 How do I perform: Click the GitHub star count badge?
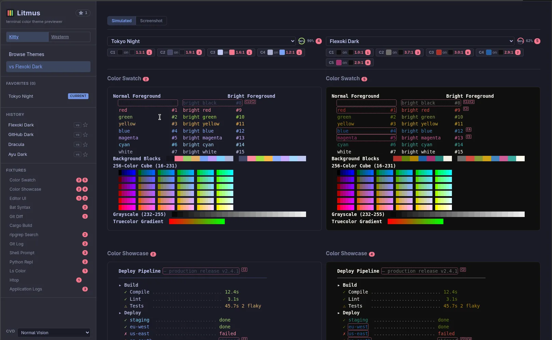[83, 13]
